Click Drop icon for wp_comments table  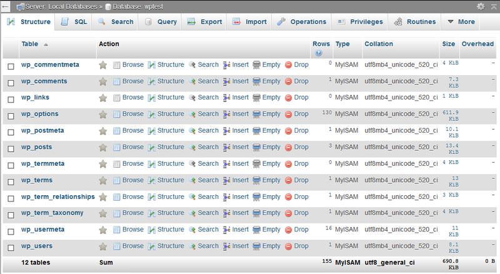[x=288, y=82]
